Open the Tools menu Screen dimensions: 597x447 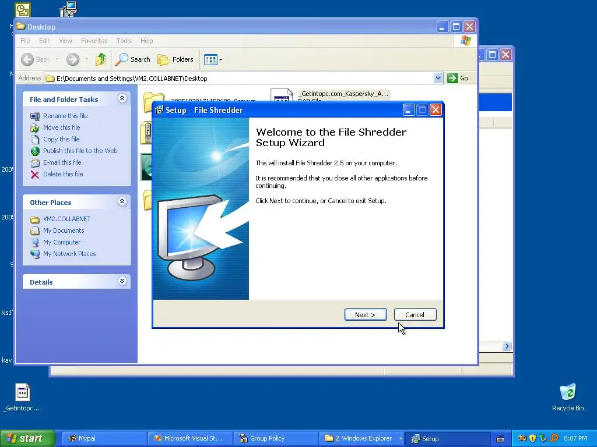(124, 41)
